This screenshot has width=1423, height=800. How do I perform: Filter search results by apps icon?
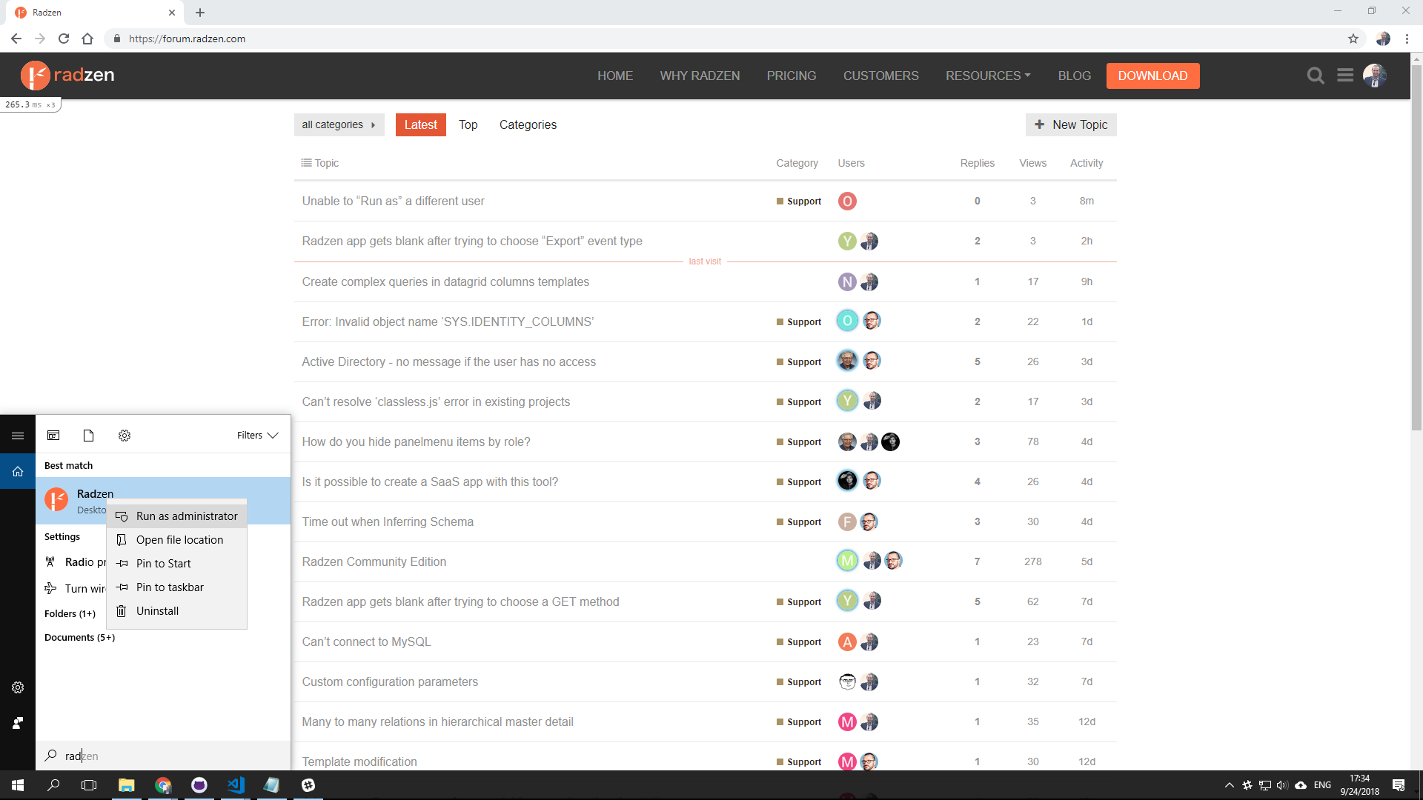click(53, 436)
